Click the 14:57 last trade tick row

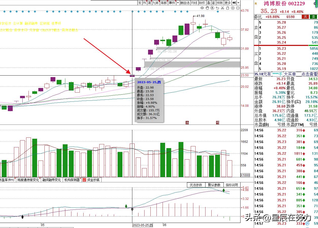[x=286, y=223]
